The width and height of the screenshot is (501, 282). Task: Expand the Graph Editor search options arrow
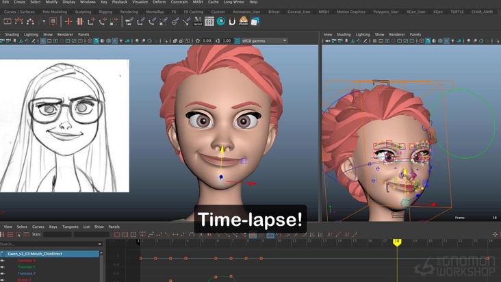point(100,244)
